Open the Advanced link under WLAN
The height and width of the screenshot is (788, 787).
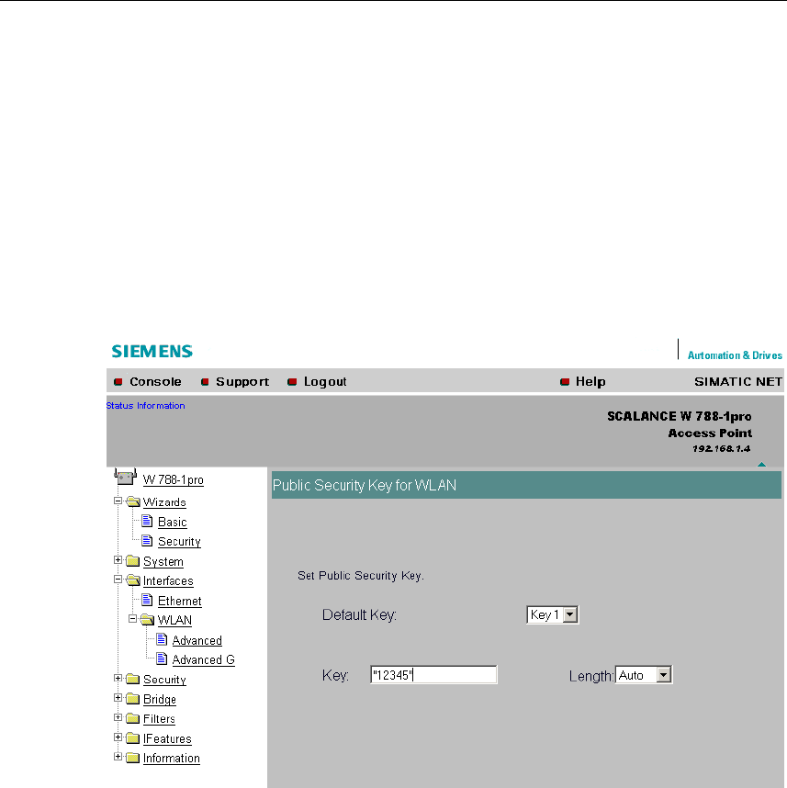click(197, 640)
